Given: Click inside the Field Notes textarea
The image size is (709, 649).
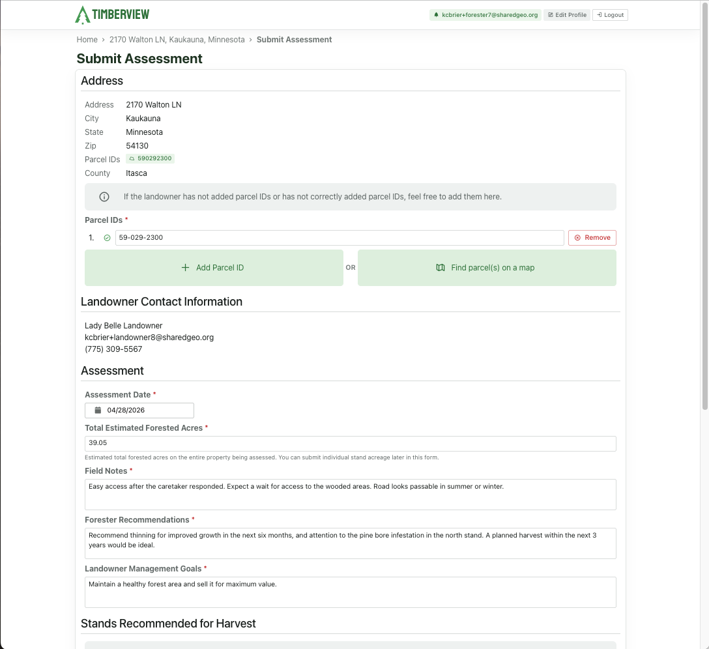Looking at the screenshot, I should click(x=351, y=495).
